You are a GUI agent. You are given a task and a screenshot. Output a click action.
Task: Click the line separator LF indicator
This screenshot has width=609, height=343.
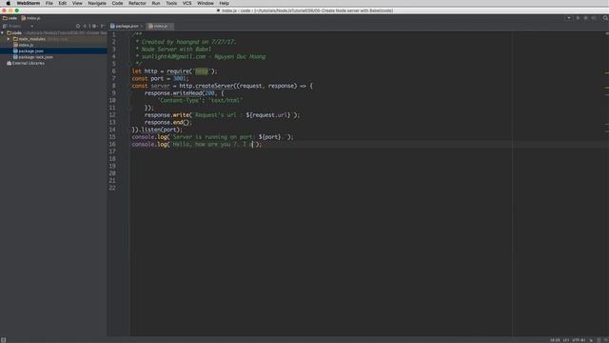coord(566,340)
